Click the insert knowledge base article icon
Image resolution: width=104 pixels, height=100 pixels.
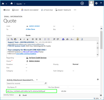click(x=77, y=39)
